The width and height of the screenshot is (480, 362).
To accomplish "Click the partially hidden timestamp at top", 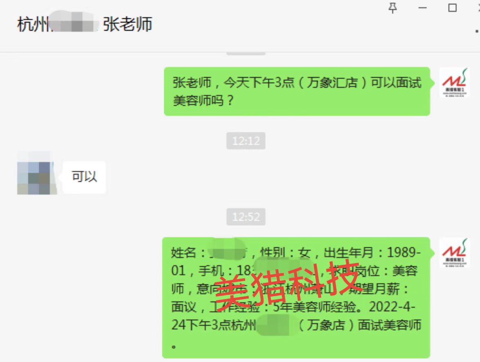I will (246, 53).
